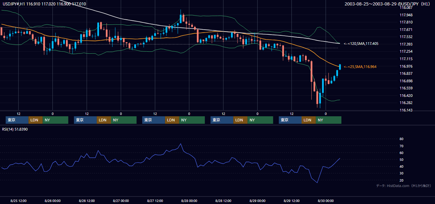Click price axis value 117.393
Image resolution: width=435 pixels, height=204 pixels.
(406, 44)
